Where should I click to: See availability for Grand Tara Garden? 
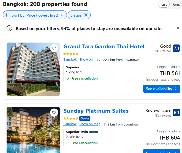click(162, 89)
